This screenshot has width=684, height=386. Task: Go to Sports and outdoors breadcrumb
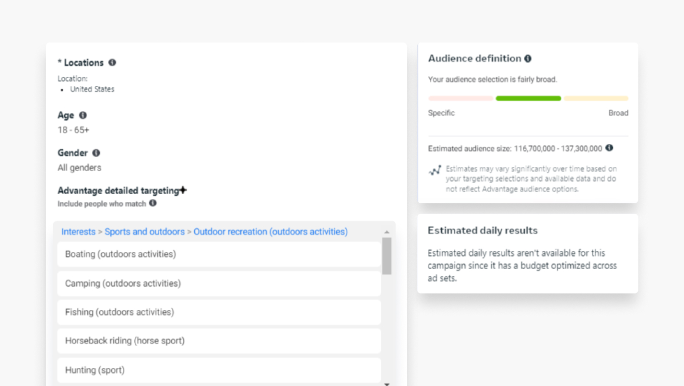pos(144,232)
